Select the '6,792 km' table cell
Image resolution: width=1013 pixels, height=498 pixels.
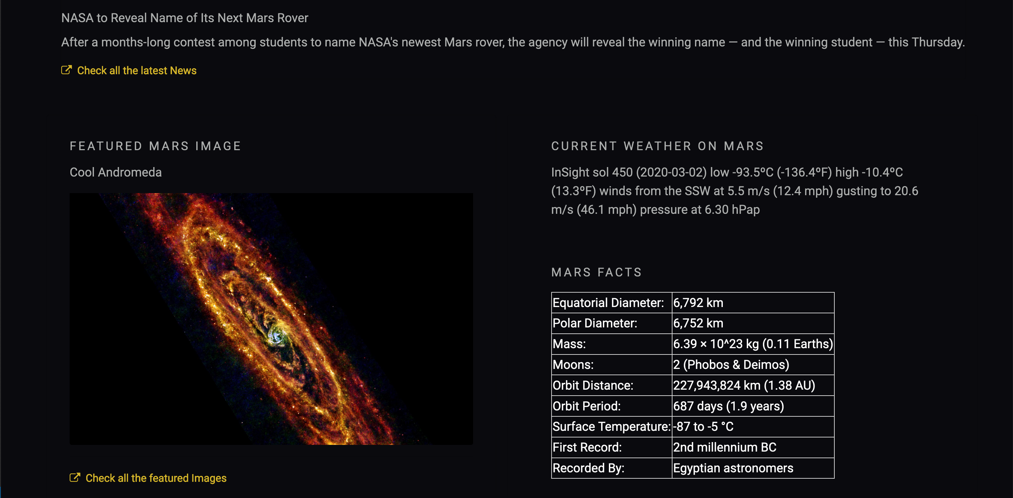click(753, 303)
